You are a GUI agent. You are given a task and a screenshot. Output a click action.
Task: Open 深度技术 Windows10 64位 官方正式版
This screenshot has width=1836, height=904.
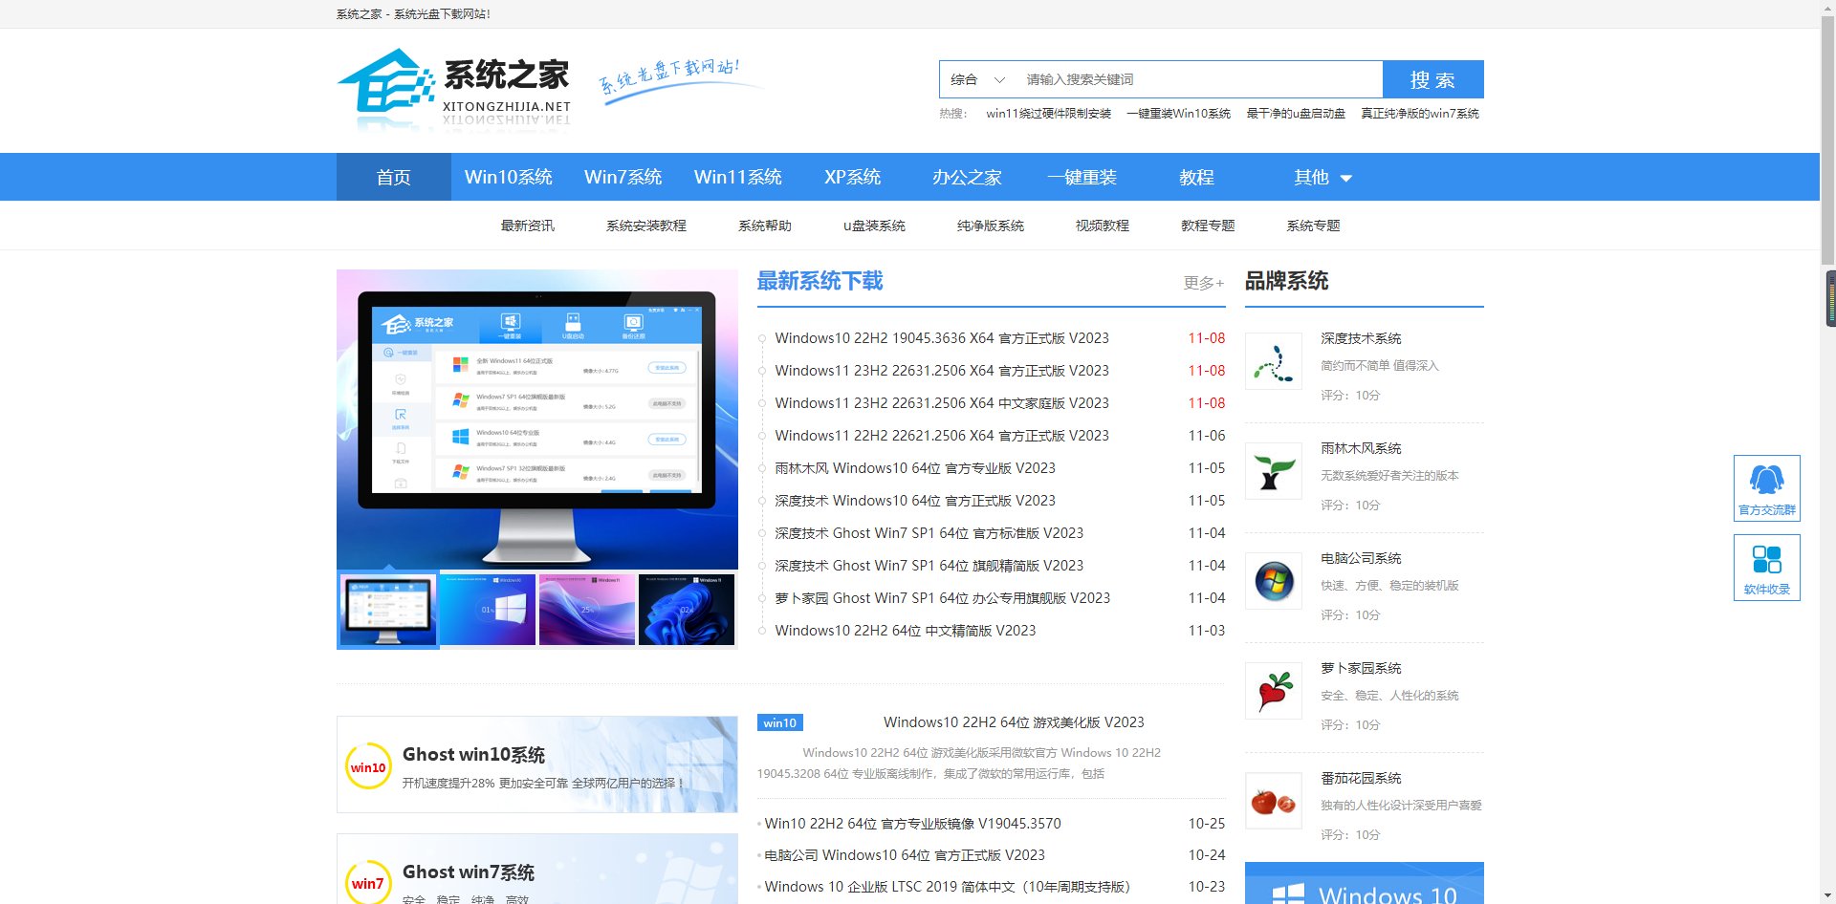(x=915, y=501)
